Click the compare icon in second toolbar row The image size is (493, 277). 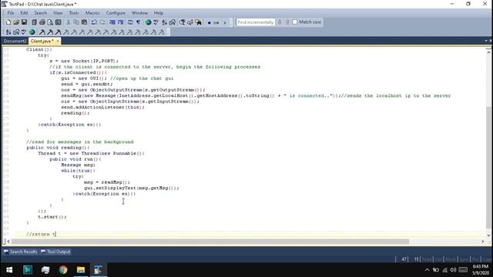(16, 32)
